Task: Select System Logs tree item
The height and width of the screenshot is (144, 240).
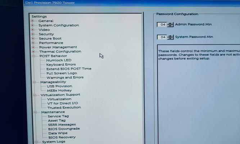Action: click(54, 142)
